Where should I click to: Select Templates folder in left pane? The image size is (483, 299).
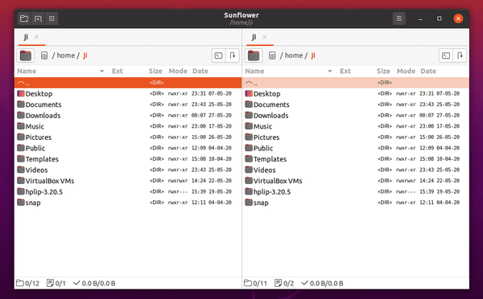pyautogui.click(x=128, y=159)
